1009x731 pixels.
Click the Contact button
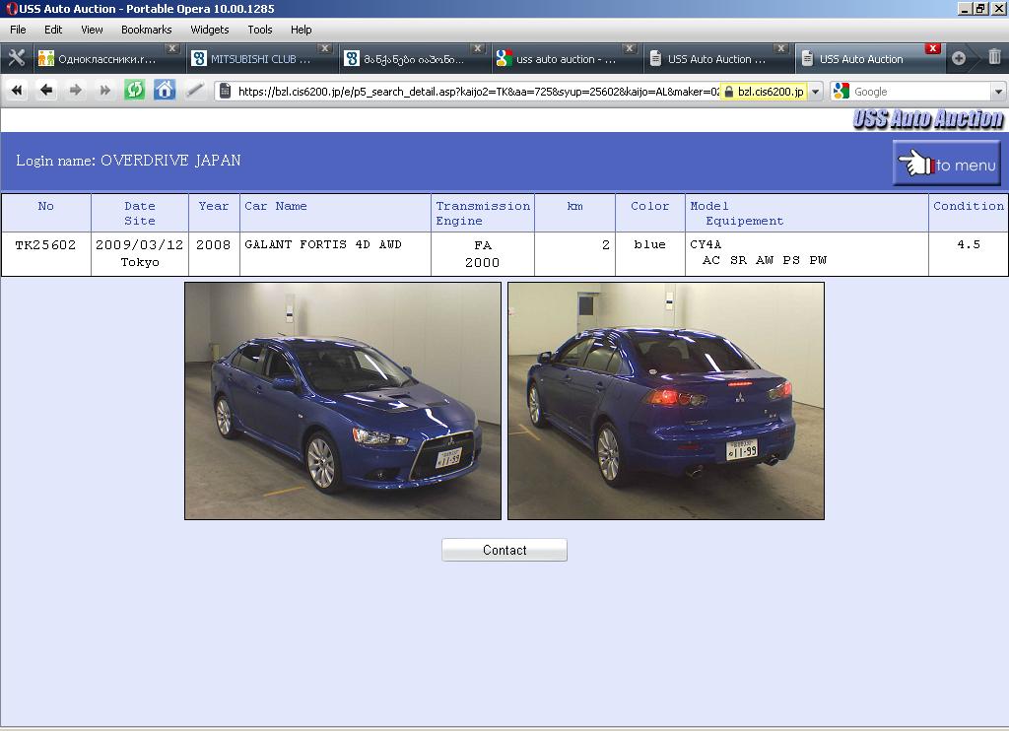click(504, 550)
